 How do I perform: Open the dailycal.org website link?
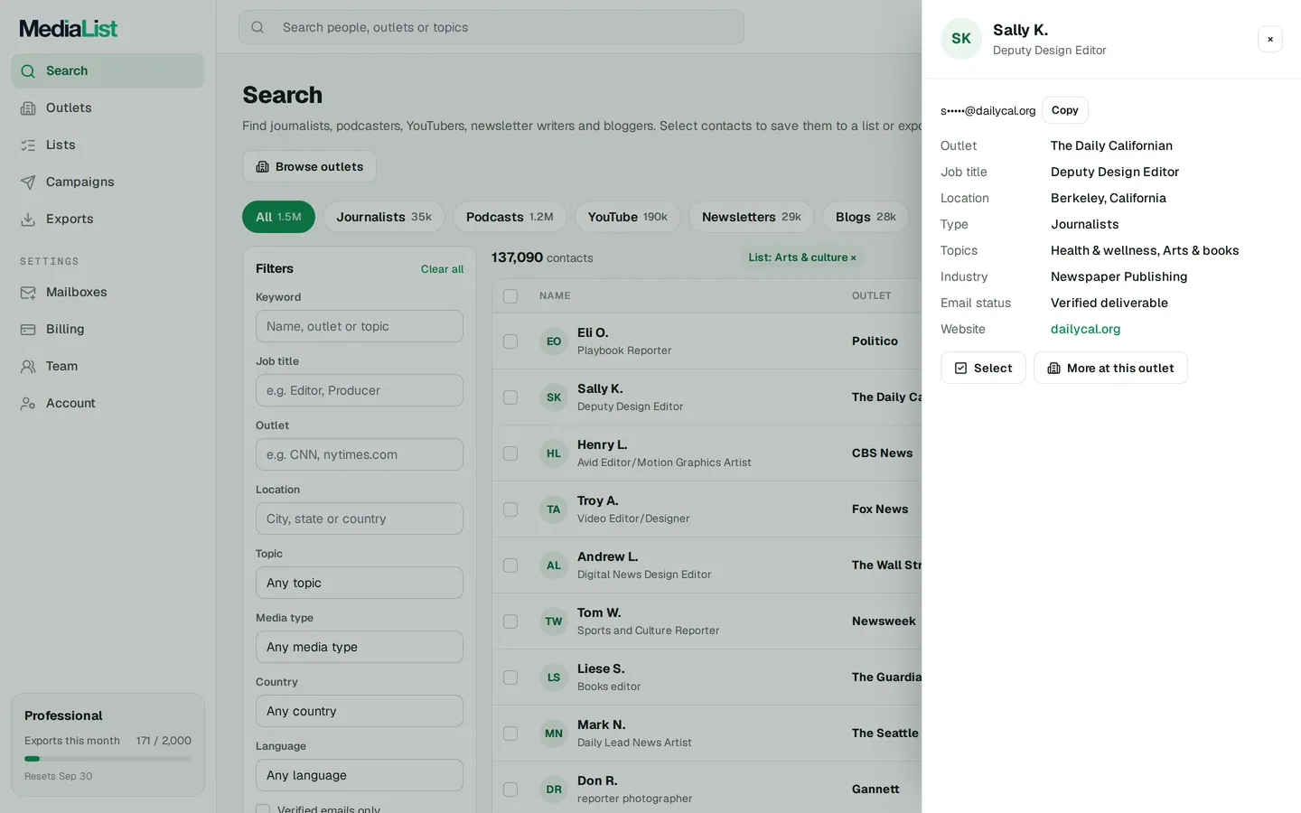coord(1085,329)
